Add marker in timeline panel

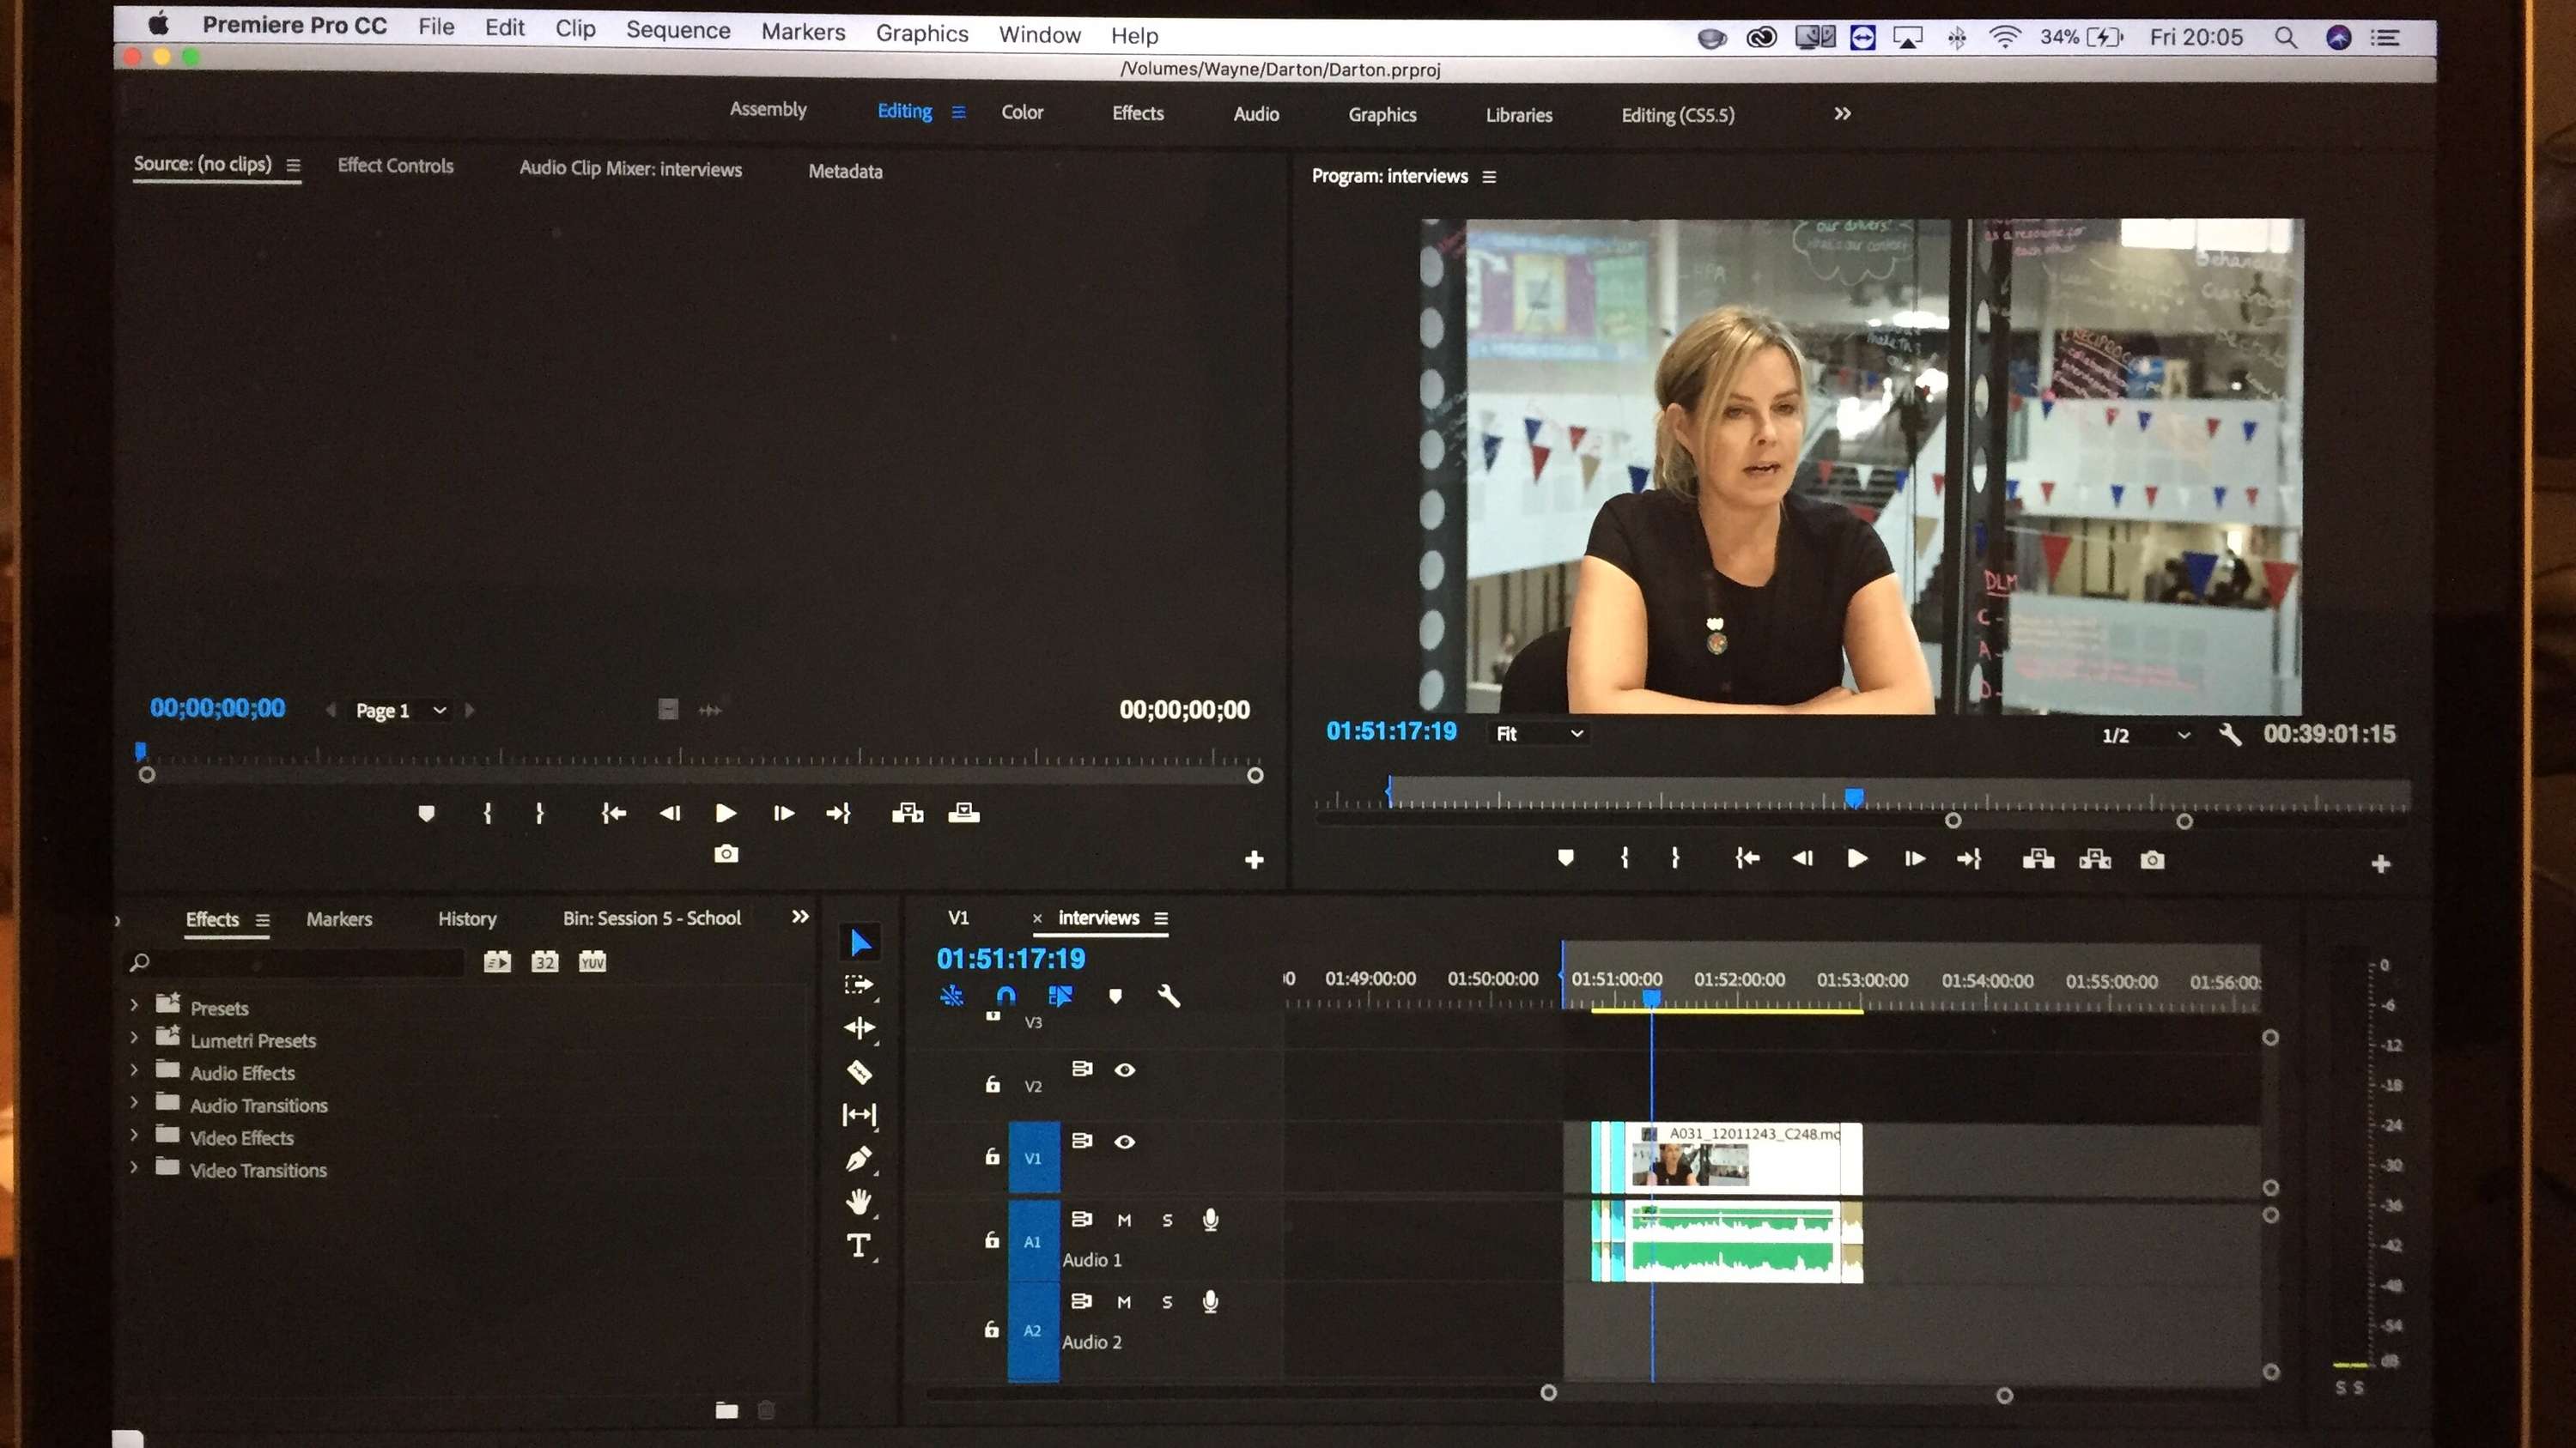[x=1115, y=996]
